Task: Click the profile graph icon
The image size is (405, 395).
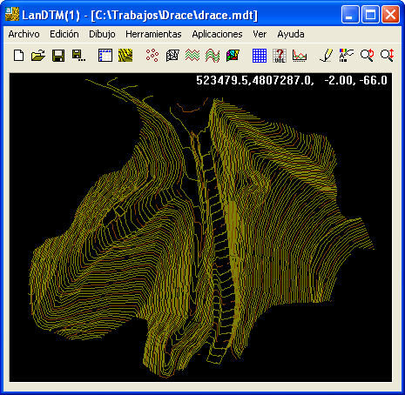Action: click(x=300, y=56)
